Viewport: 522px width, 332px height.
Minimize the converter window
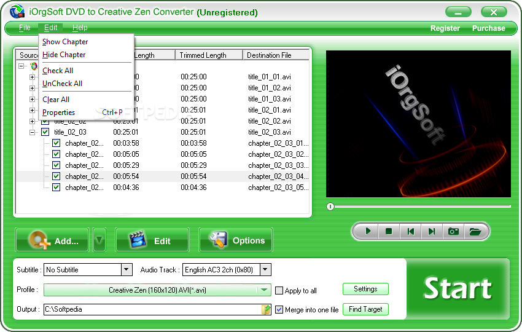point(458,12)
